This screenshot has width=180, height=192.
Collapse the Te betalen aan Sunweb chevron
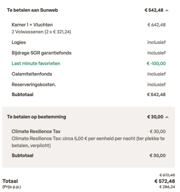pyautogui.click(x=167, y=10)
